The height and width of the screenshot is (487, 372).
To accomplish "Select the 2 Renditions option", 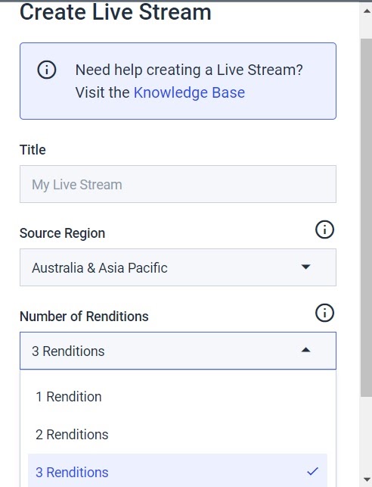I will tap(178, 435).
